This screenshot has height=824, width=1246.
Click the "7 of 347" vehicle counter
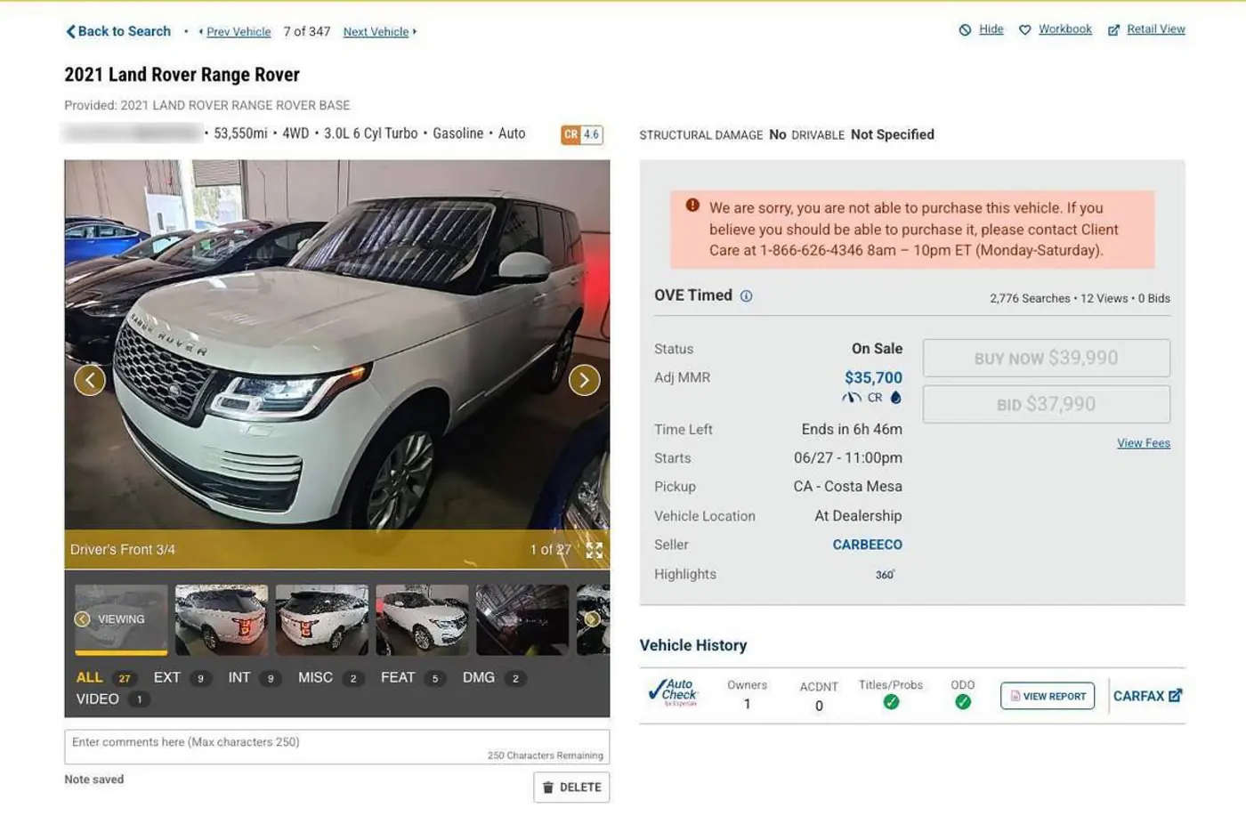click(x=307, y=32)
